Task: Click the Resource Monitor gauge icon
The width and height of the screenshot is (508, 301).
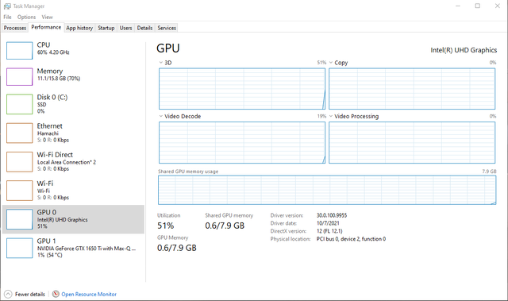Action: (x=56, y=294)
